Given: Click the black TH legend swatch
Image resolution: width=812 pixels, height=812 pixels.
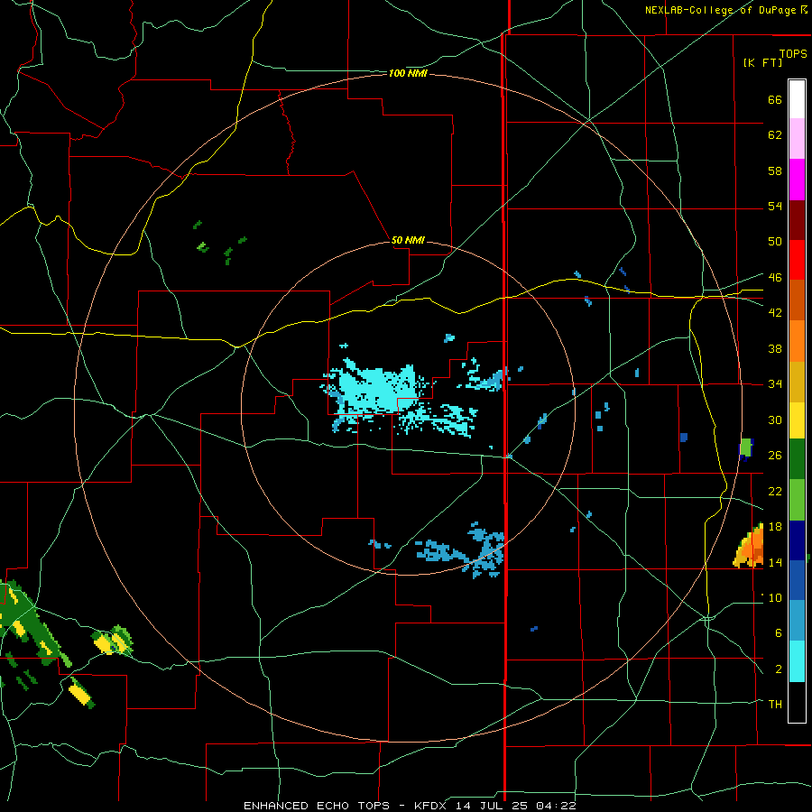Looking at the screenshot, I should click(797, 702).
